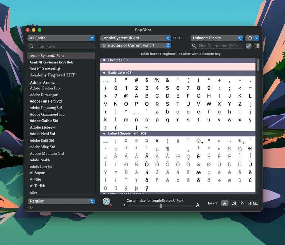Click the Find Characters search field
Screen dimensions: 285x245
217,46
